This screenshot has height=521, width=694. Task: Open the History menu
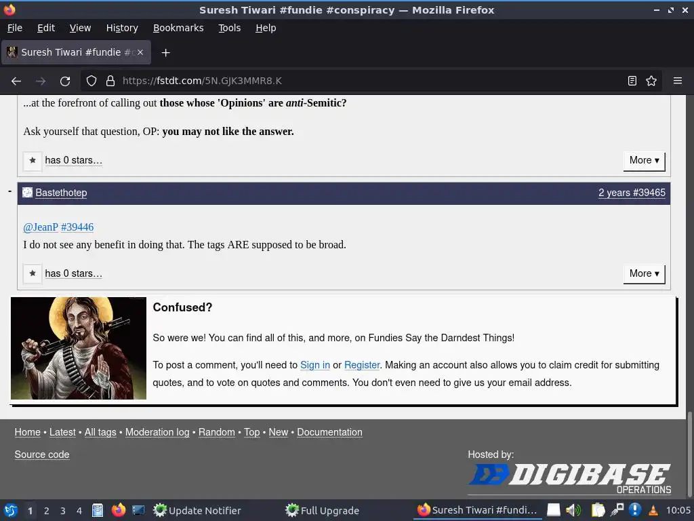(122, 28)
